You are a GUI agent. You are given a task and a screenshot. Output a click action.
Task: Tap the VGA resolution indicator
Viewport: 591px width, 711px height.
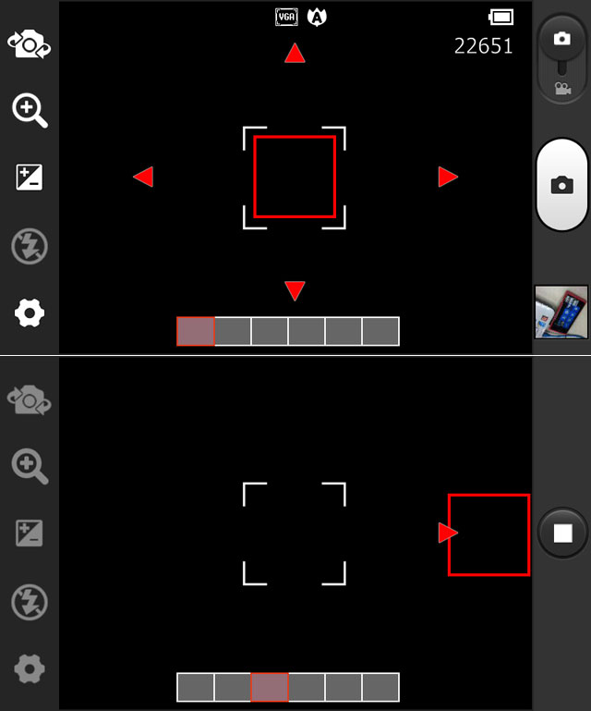[286, 18]
